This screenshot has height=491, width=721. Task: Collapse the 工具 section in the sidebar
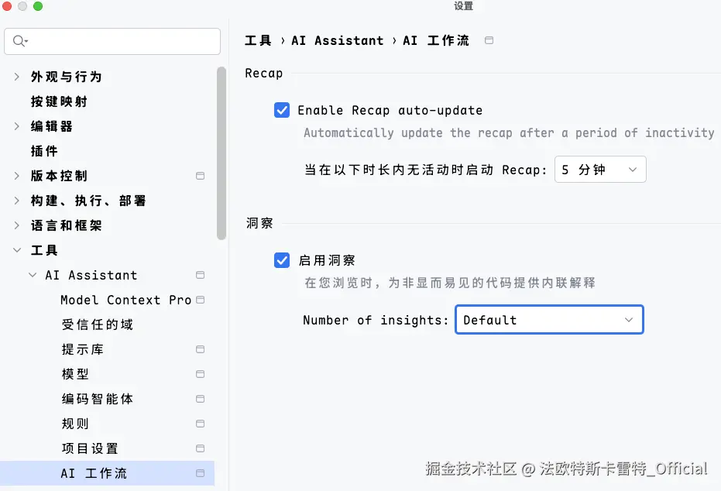[x=17, y=250]
